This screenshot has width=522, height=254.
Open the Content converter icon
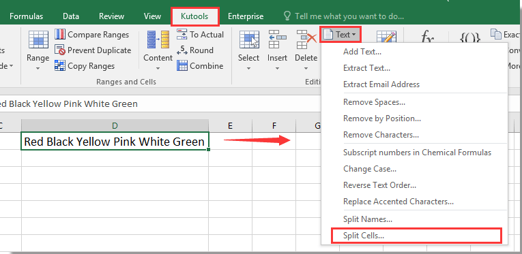(x=158, y=39)
